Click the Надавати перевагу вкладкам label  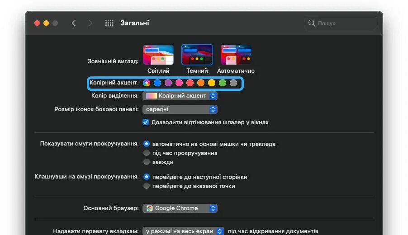coord(96,231)
